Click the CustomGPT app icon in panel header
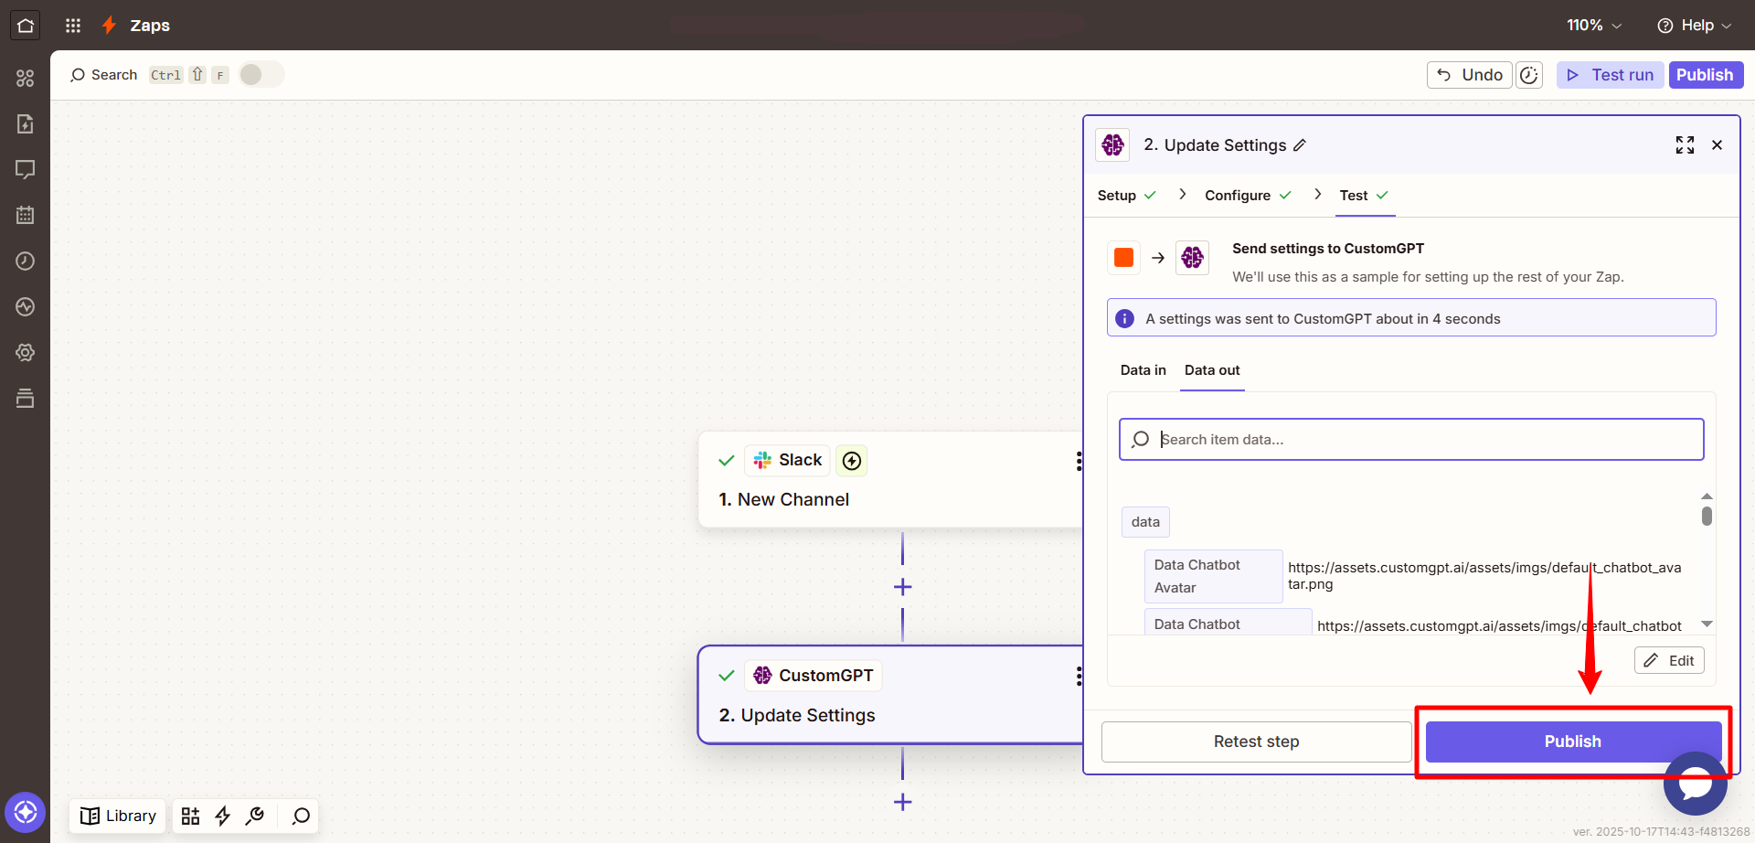This screenshot has width=1755, height=843. point(1112,145)
